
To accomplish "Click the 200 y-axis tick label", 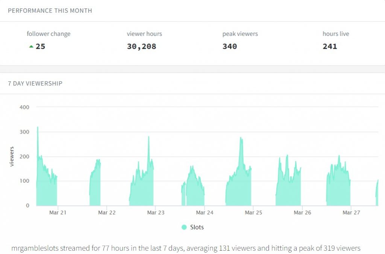I will [24, 156].
